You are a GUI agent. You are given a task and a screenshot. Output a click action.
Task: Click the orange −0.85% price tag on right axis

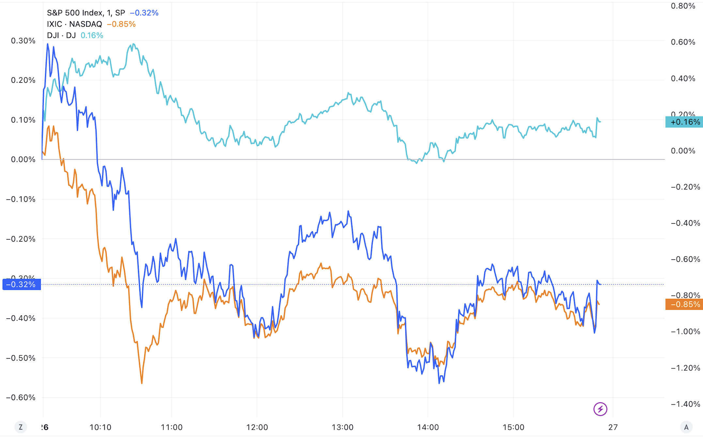[684, 304]
